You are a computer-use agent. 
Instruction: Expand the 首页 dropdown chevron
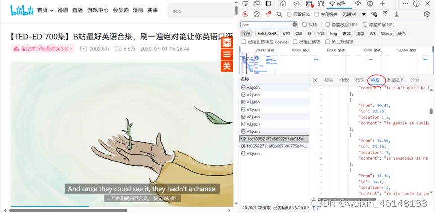52,11
